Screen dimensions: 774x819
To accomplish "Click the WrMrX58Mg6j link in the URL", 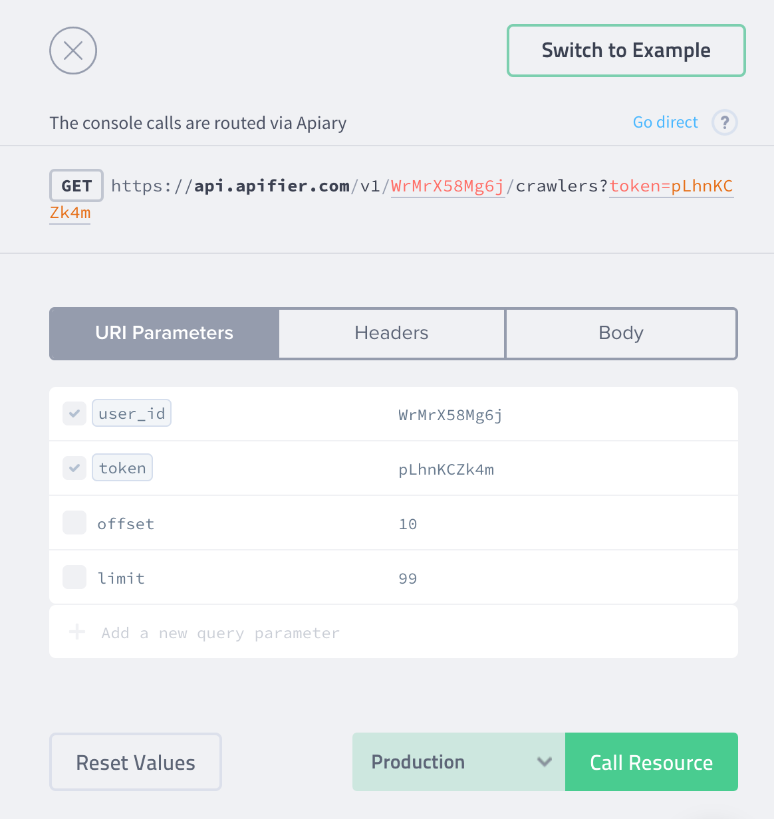I will coord(447,186).
